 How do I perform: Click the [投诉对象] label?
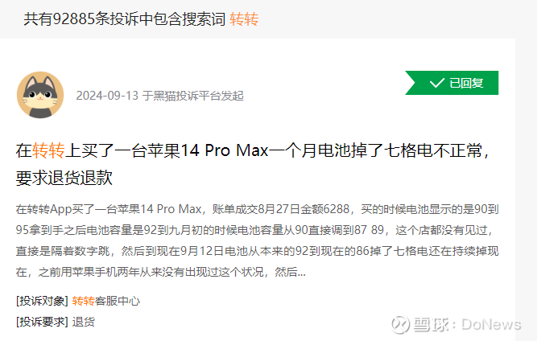tap(42, 301)
